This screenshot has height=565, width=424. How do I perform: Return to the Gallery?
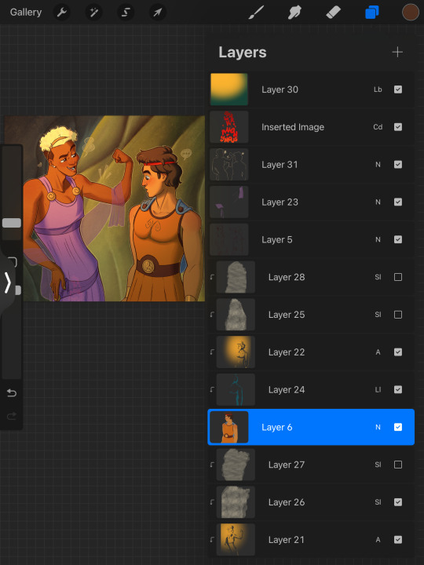tap(26, 13)
